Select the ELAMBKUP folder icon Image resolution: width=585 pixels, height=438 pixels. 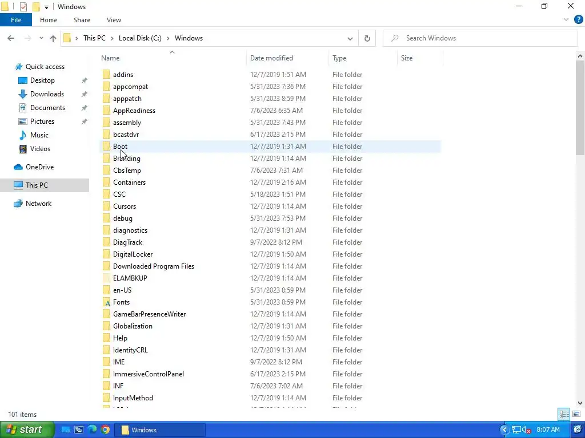tap(107, 278)
